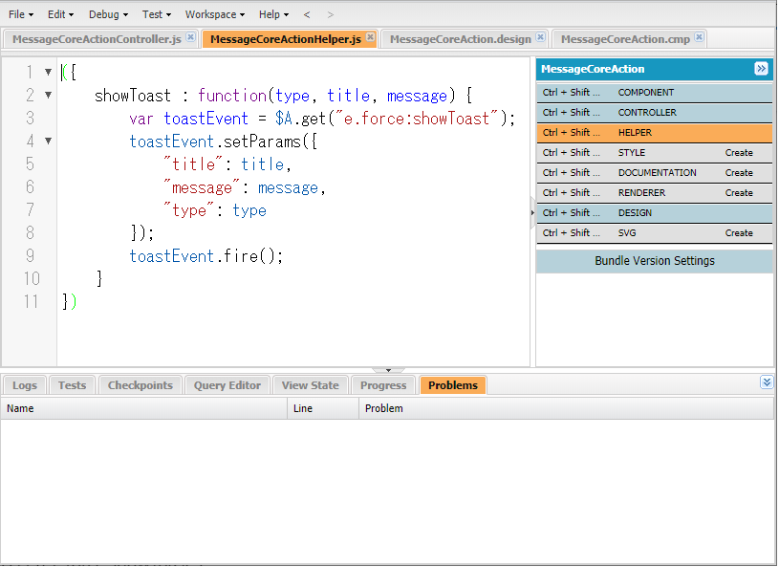Screen dimensions: 779x567
Task: Fold the code block at line 1
Action: 49,73
